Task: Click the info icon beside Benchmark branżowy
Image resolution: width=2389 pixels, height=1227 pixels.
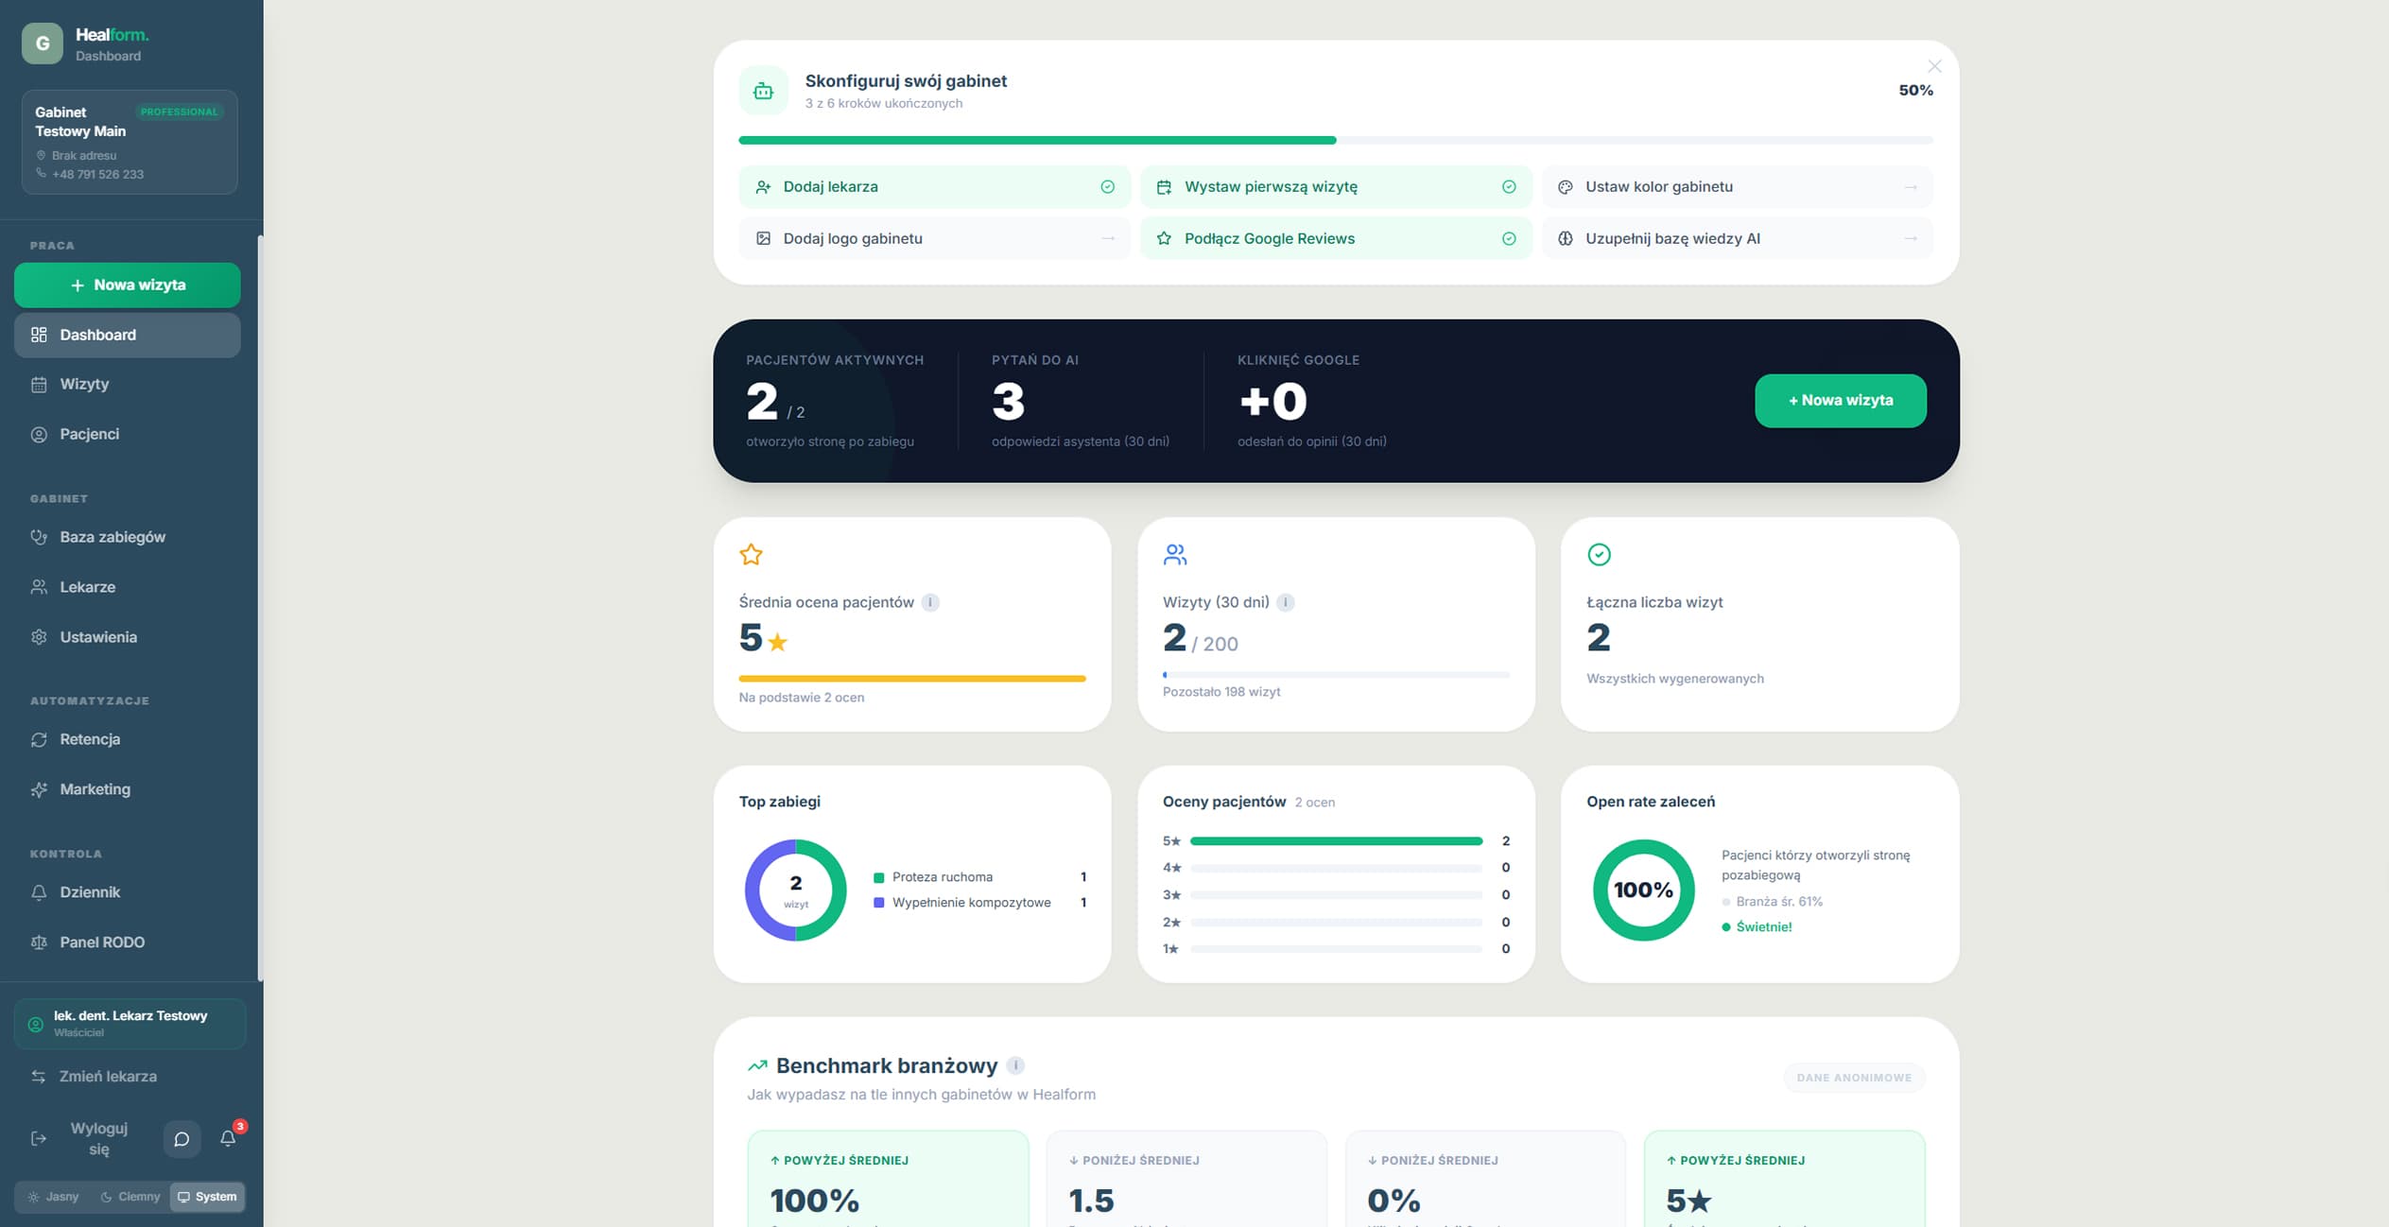Action: coord(1016,1065)
